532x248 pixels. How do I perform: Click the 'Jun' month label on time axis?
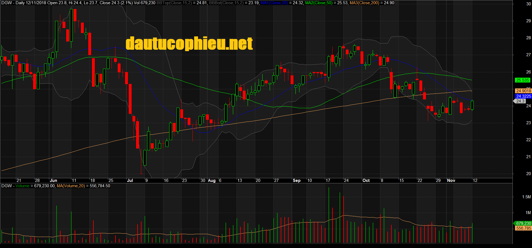coord(53,180)
